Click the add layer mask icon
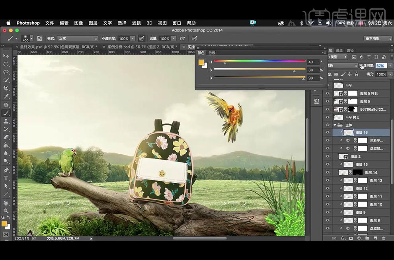The width and height of the screenshot is (394, 260). 351,238
